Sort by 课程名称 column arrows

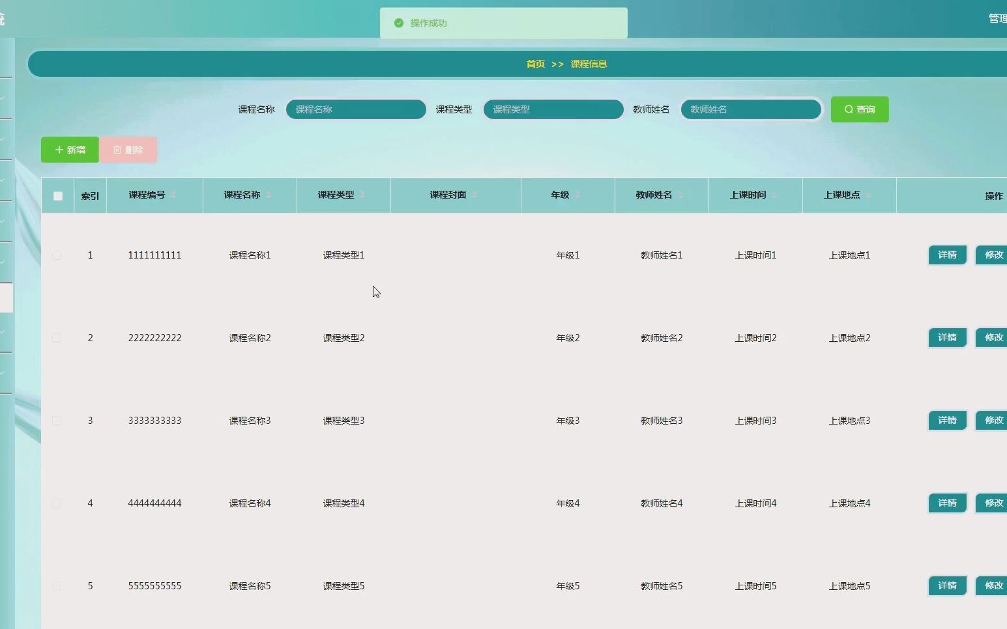(x=269, y=195)
